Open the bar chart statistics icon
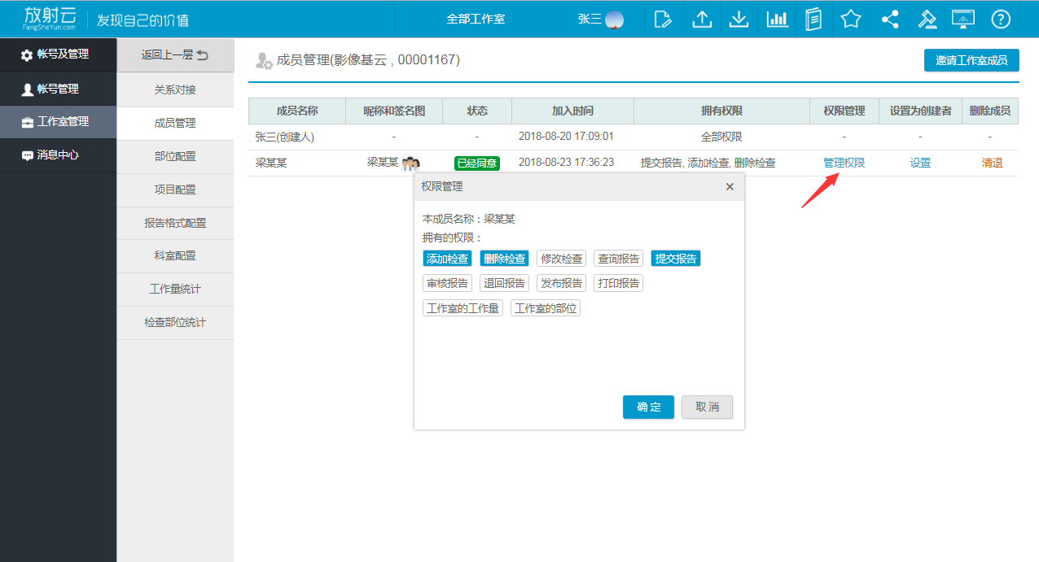This screenshot has height=562, width=1039. [x=777, y=19]
